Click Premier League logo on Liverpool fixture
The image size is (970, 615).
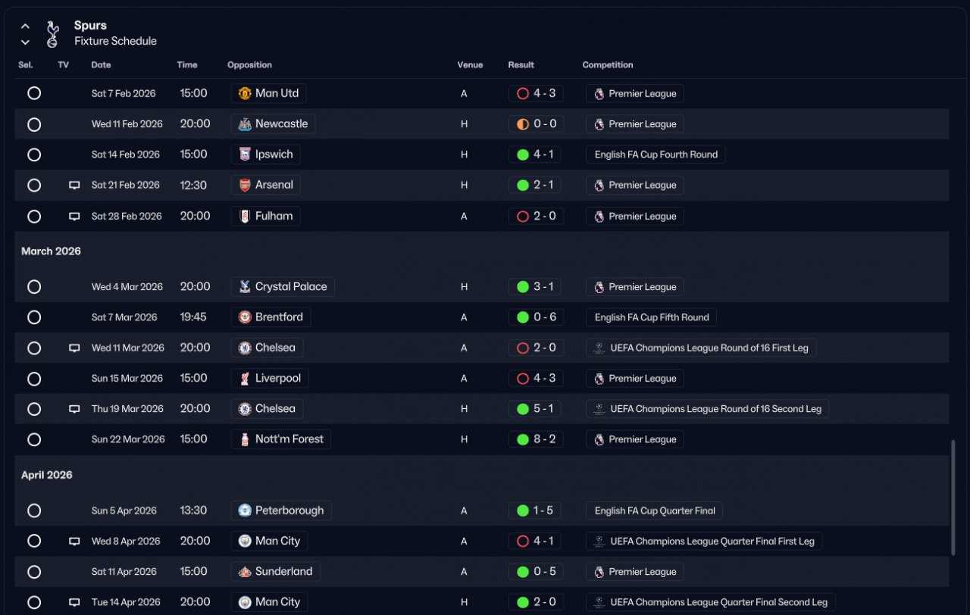tap(599, 379)
